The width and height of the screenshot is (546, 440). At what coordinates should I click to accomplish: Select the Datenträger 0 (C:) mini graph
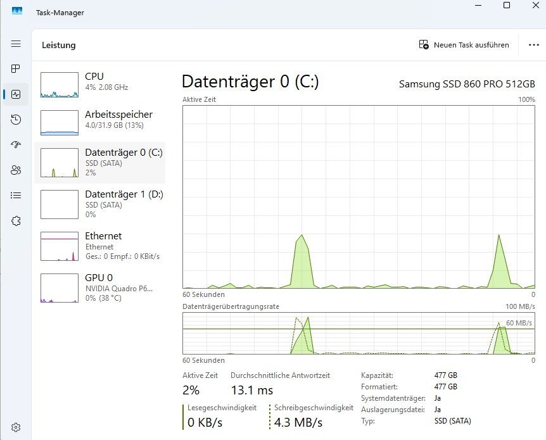pyautogui.click(x=60, y=163)
